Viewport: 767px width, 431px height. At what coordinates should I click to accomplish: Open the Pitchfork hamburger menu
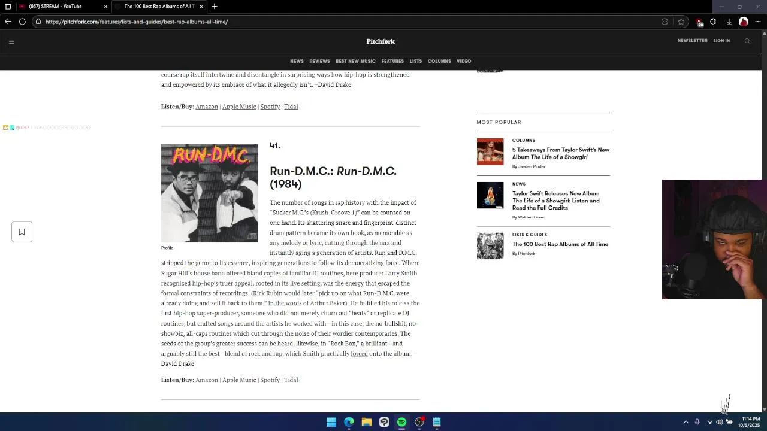point(11,41)
